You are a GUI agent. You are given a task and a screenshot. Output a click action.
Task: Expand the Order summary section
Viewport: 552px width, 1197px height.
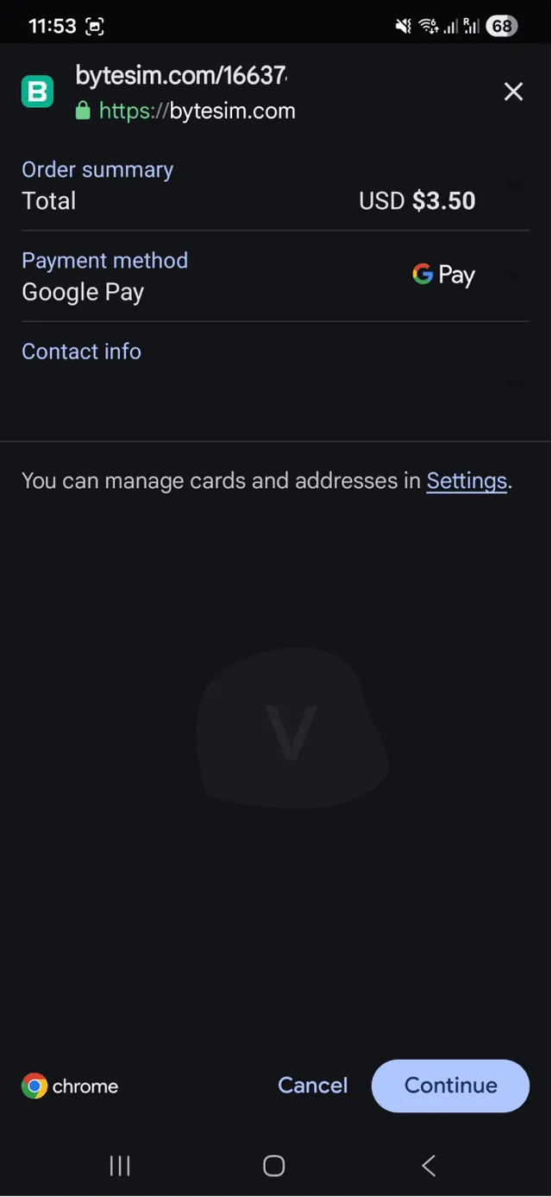pyautogui.click(x=514, y=186)
